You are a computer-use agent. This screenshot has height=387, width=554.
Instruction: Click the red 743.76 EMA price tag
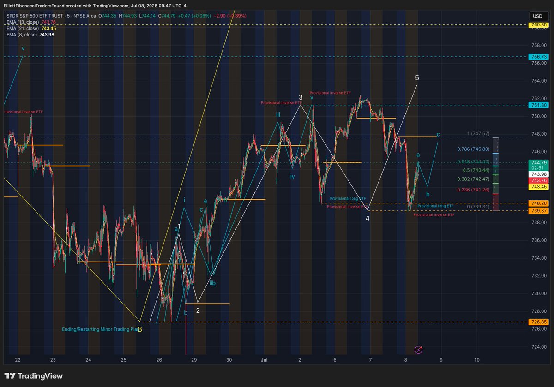click(x=539, y=180)
